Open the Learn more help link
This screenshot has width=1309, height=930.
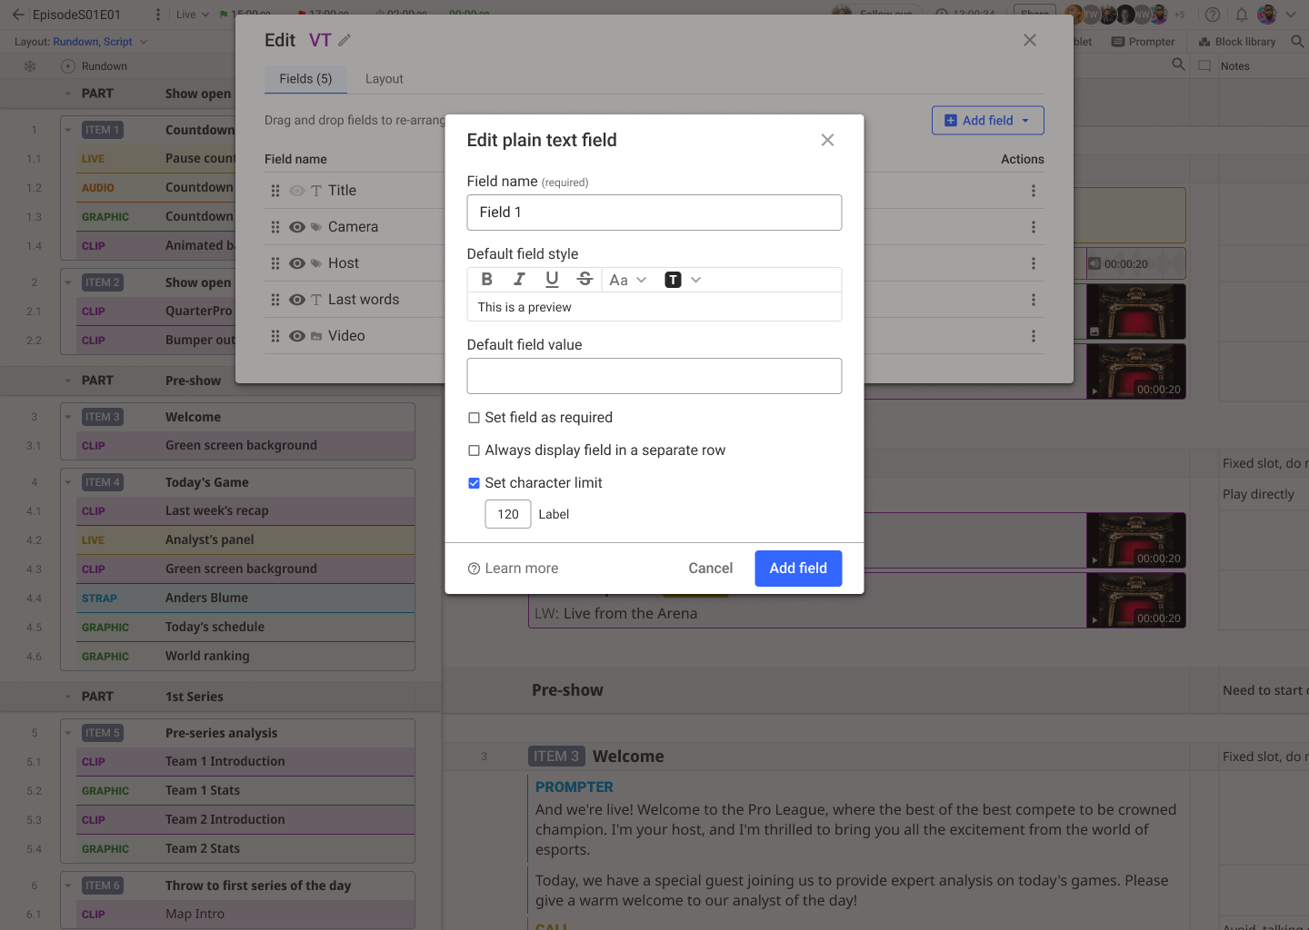513,569
